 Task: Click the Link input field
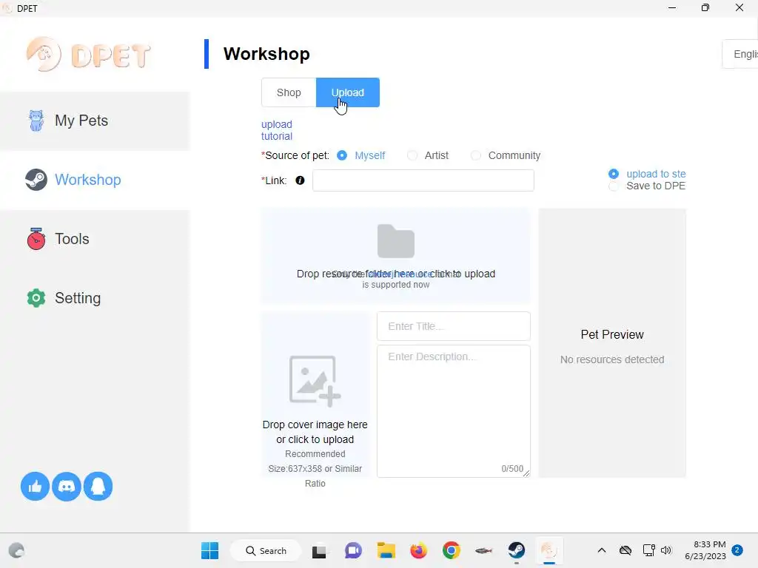pyautogui.click(x=423, y=180)
